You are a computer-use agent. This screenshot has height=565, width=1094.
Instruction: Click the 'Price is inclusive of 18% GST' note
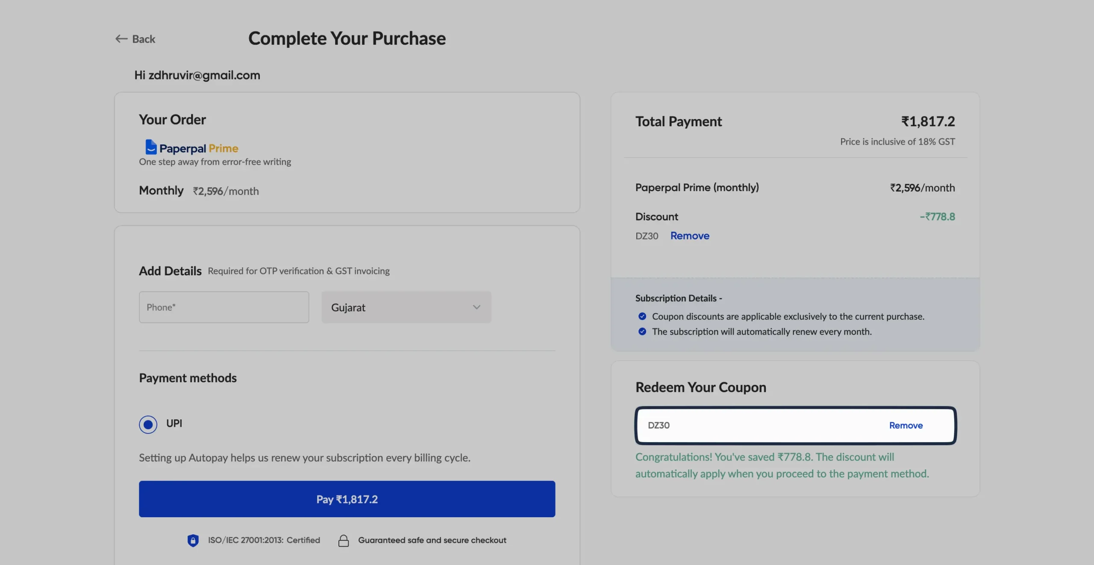[x=897, y=142]
